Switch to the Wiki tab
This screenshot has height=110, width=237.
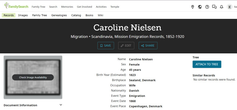click(100, 15)
